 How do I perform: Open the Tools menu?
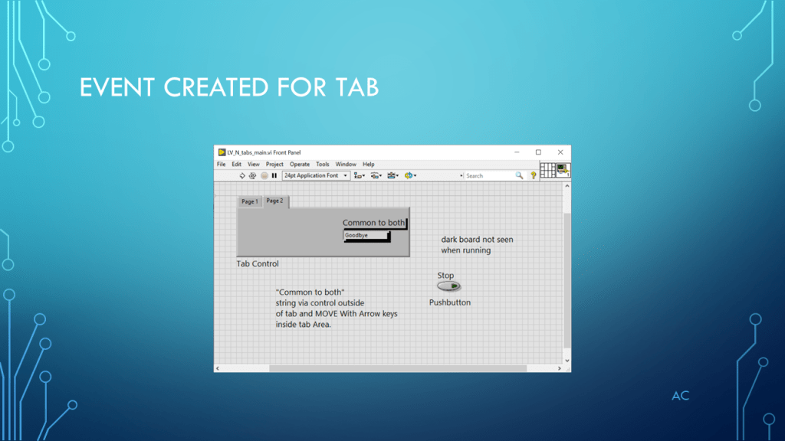coord(323,164)
